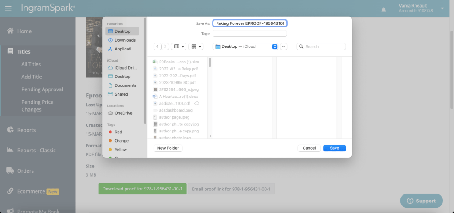Choose the Red tag color

118,132
